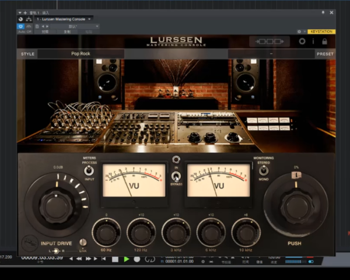Click the PUSH knob
The image size is (350, 280).
297,208
